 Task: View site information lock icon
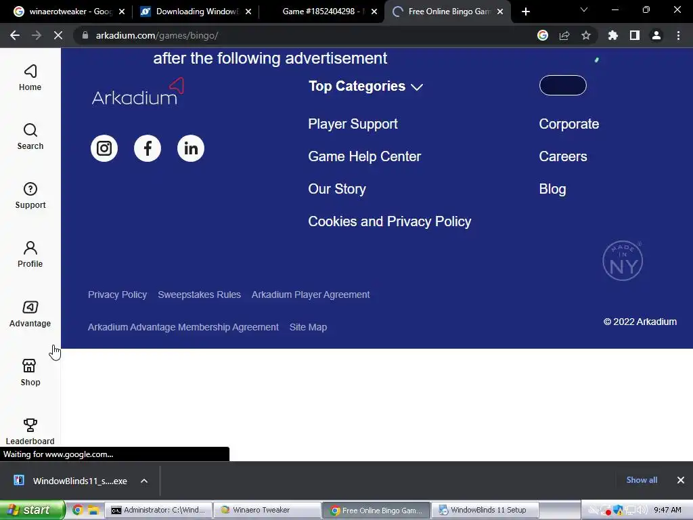(x=85, y=35)
